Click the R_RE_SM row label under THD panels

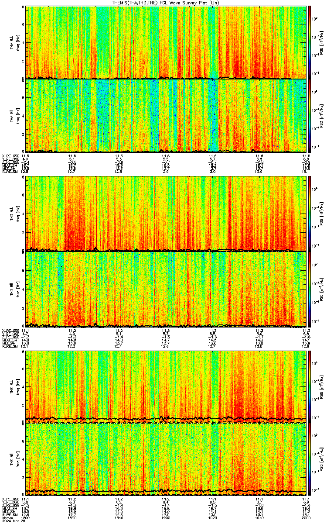coord(10,346)
